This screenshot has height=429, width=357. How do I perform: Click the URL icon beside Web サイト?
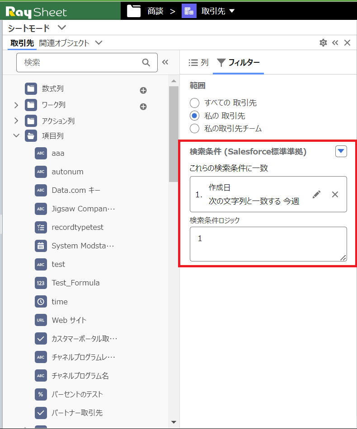(x=41, y=320)
